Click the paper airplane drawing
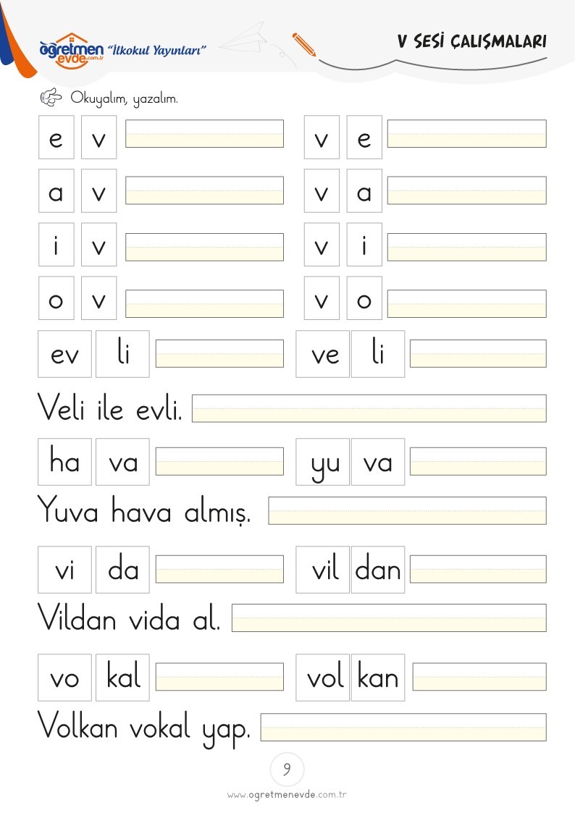Viewport: 575px width, 813px height. pyautogui.click(x=244, y=38)
